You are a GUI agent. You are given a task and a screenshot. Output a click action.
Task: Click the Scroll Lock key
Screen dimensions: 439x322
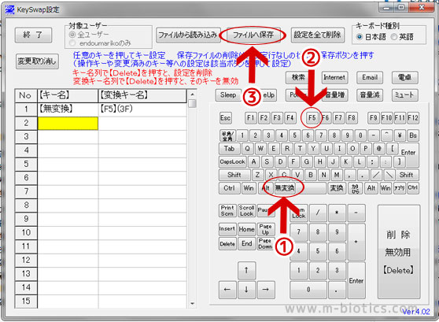pos(246,211)
